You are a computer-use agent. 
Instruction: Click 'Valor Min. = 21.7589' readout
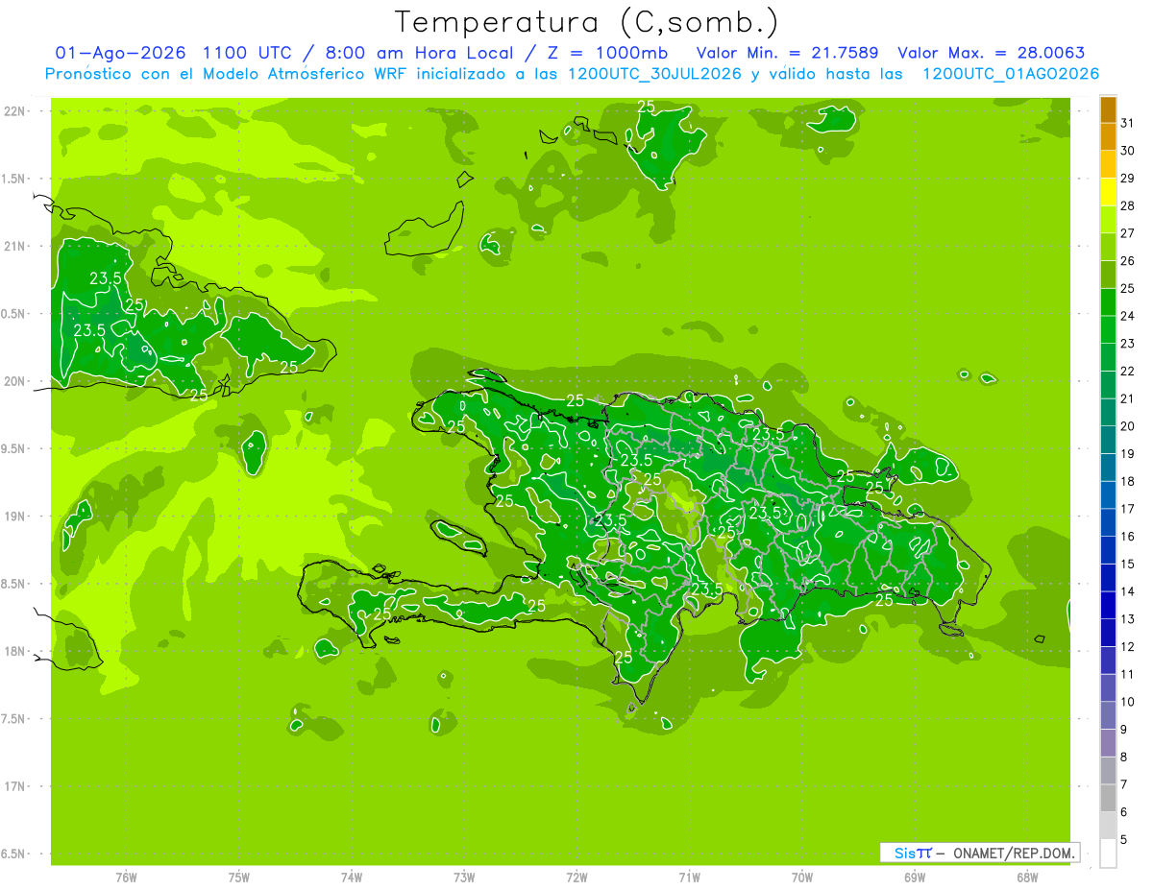pos(788,53)
